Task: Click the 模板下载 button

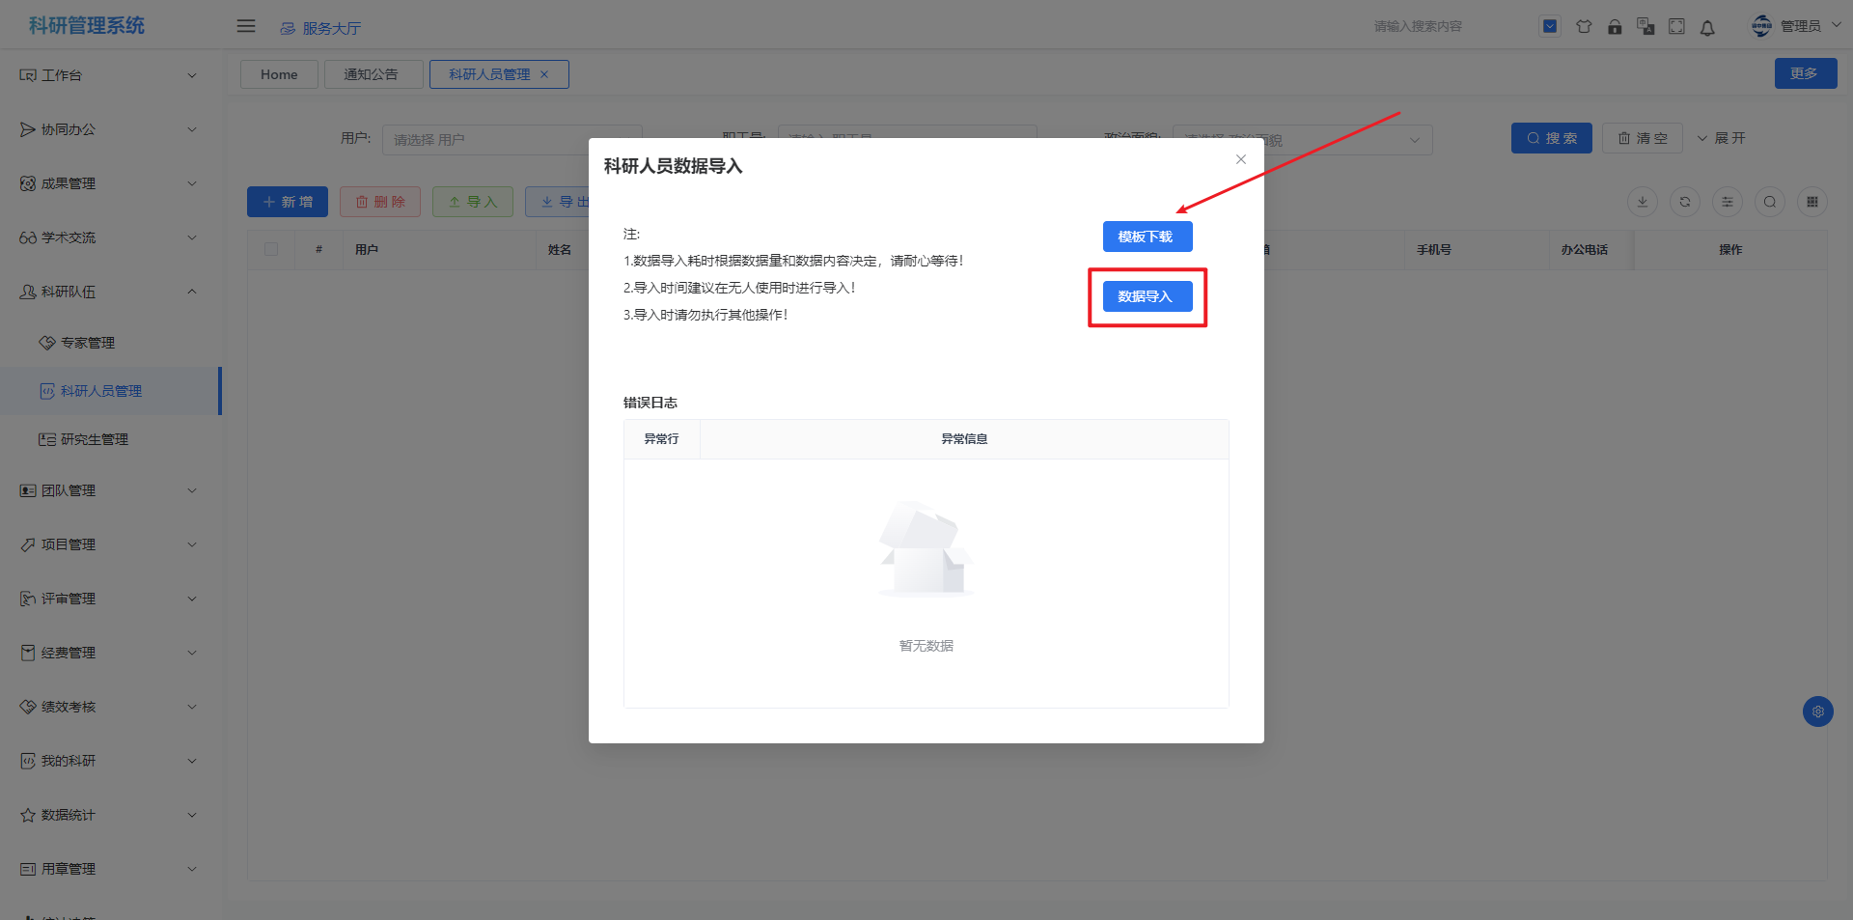Action: [x=1147, y=237]
